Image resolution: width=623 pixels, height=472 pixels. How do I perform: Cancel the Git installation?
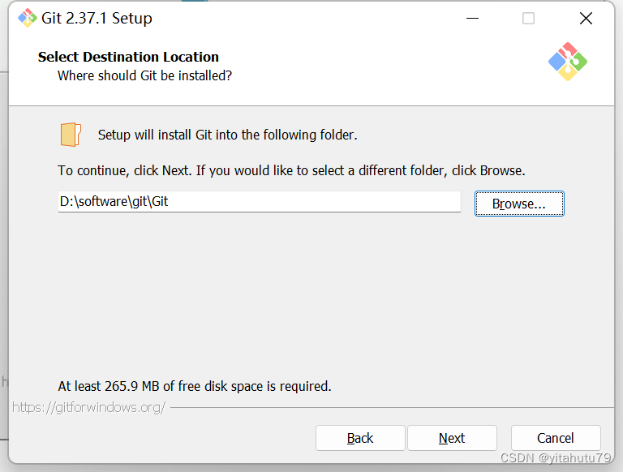click(556, 438)
